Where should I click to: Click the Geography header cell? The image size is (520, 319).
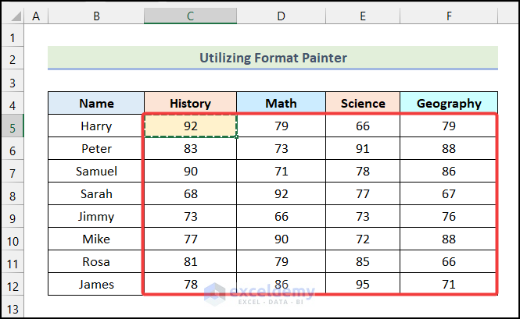pos(449,103)
